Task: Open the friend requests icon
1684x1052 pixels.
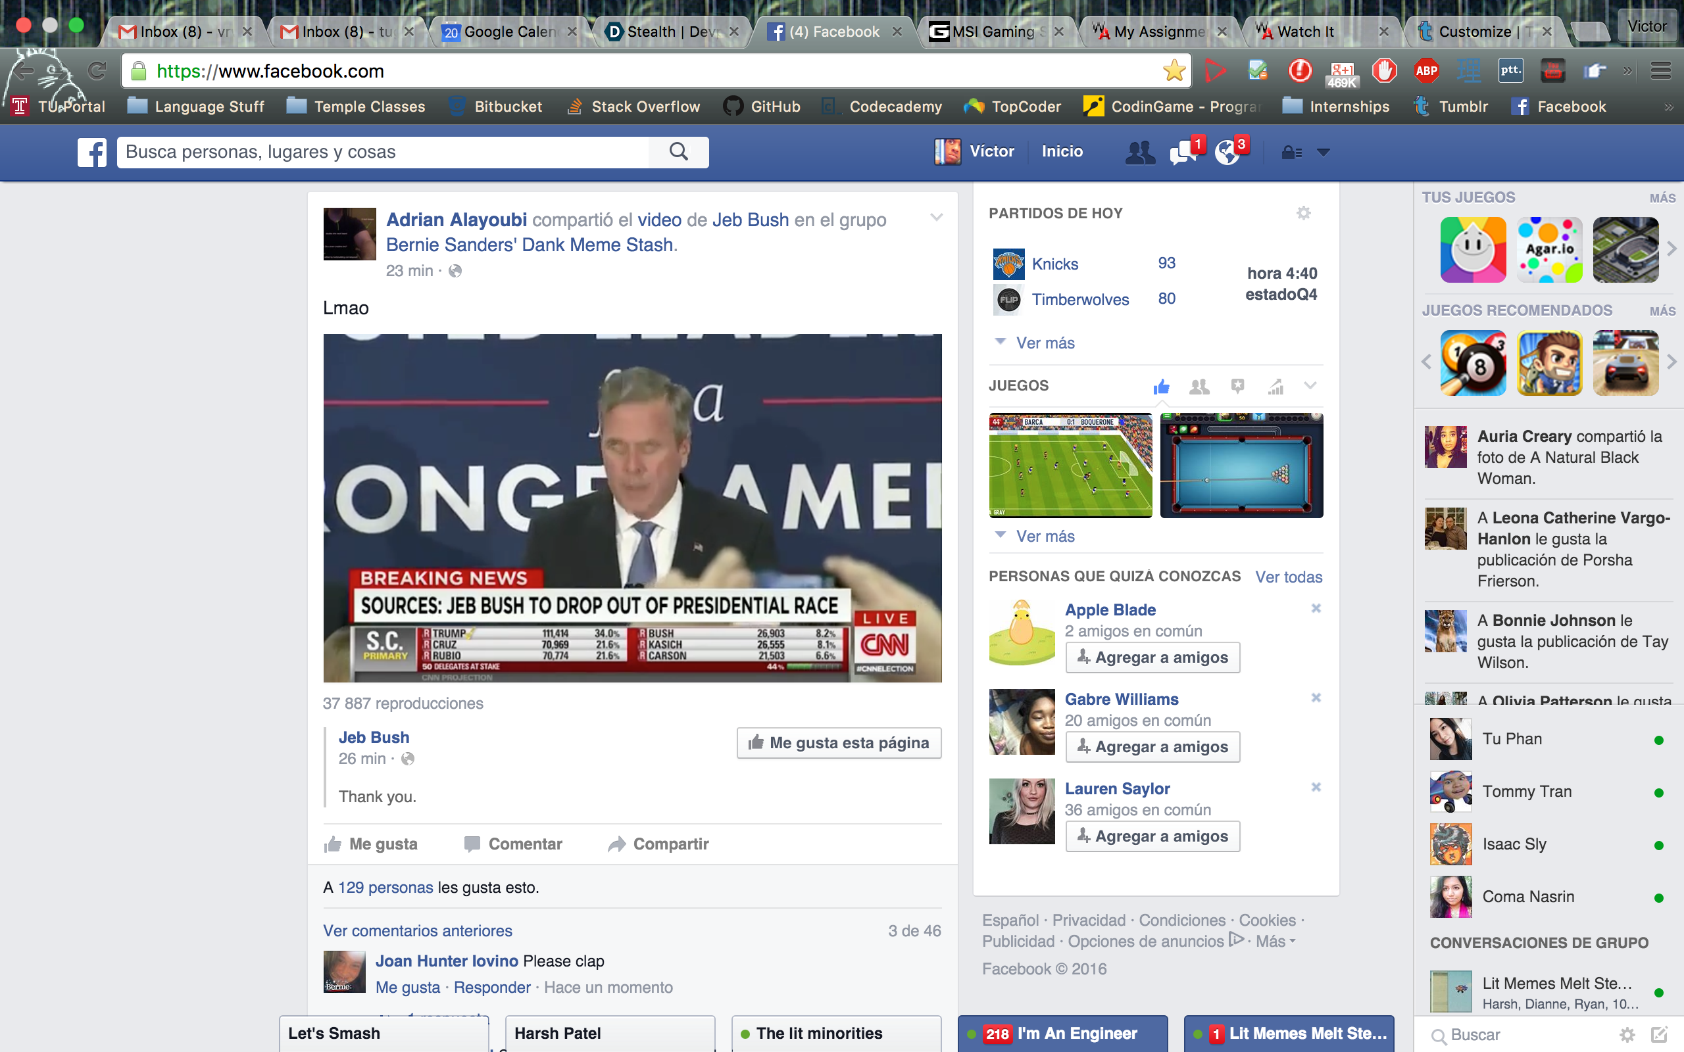Action: 1139,152
